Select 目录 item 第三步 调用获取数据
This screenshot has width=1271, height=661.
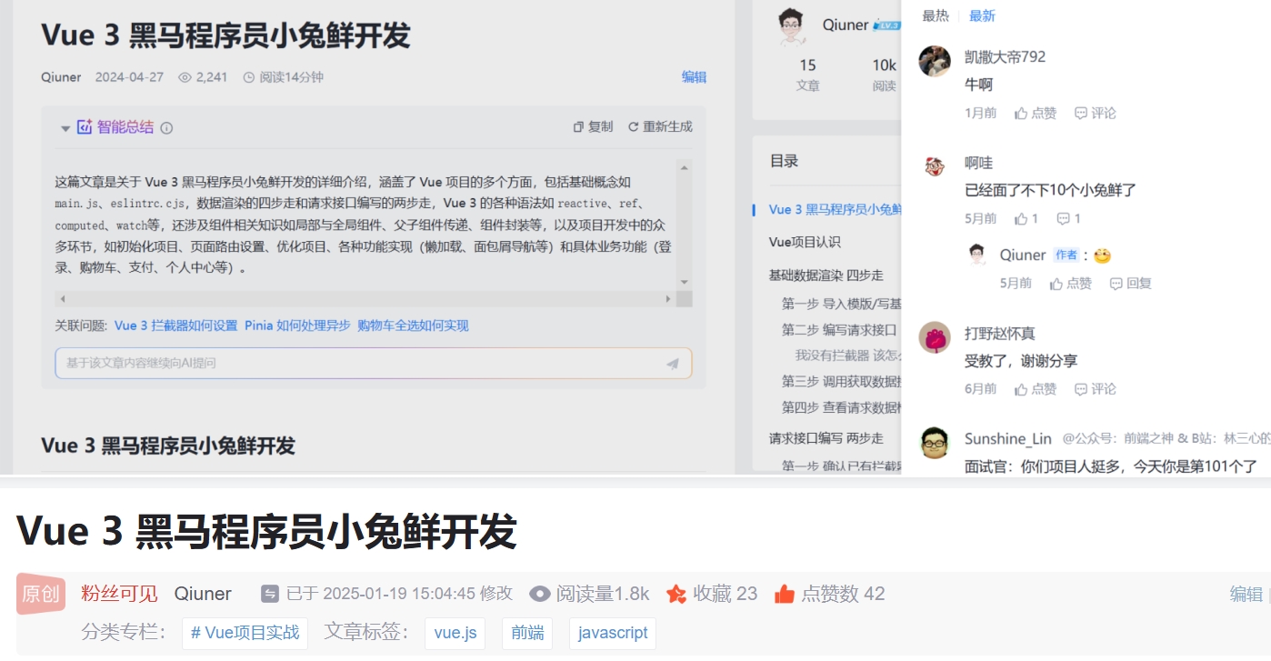coord(841,381)
